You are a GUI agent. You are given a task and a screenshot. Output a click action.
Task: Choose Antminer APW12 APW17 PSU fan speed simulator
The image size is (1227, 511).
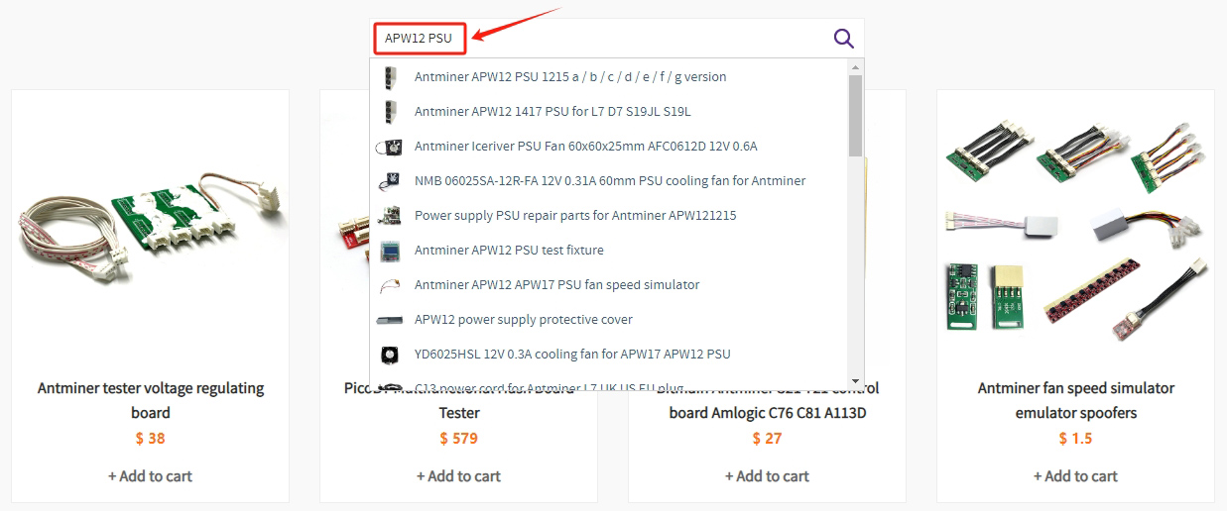click(x=556, y=285)
